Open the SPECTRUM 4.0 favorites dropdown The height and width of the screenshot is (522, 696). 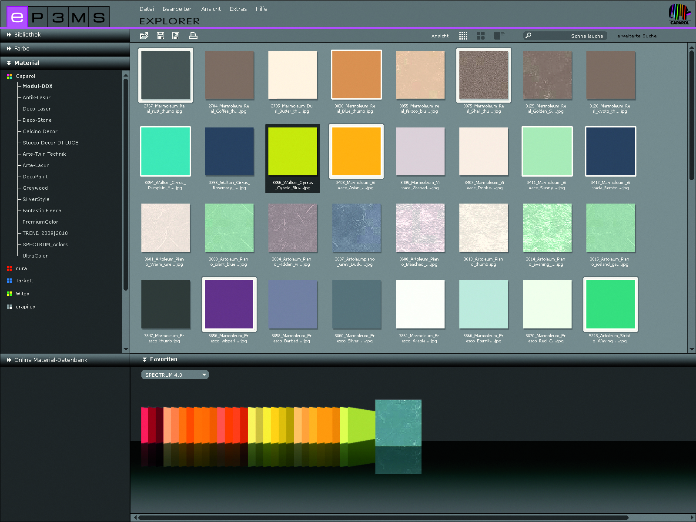(x=175, y=375)
